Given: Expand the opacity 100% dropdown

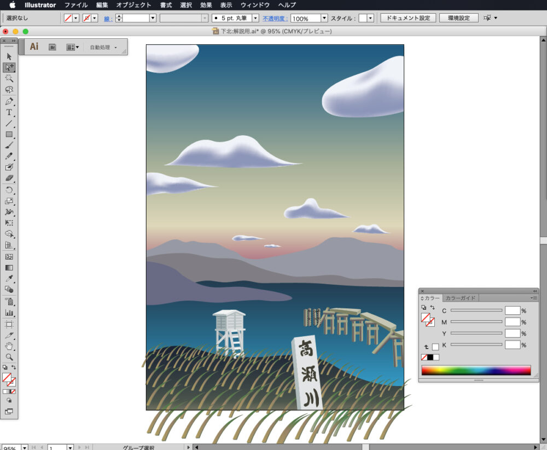Looking at the screenshot, I should click(324, 18).
